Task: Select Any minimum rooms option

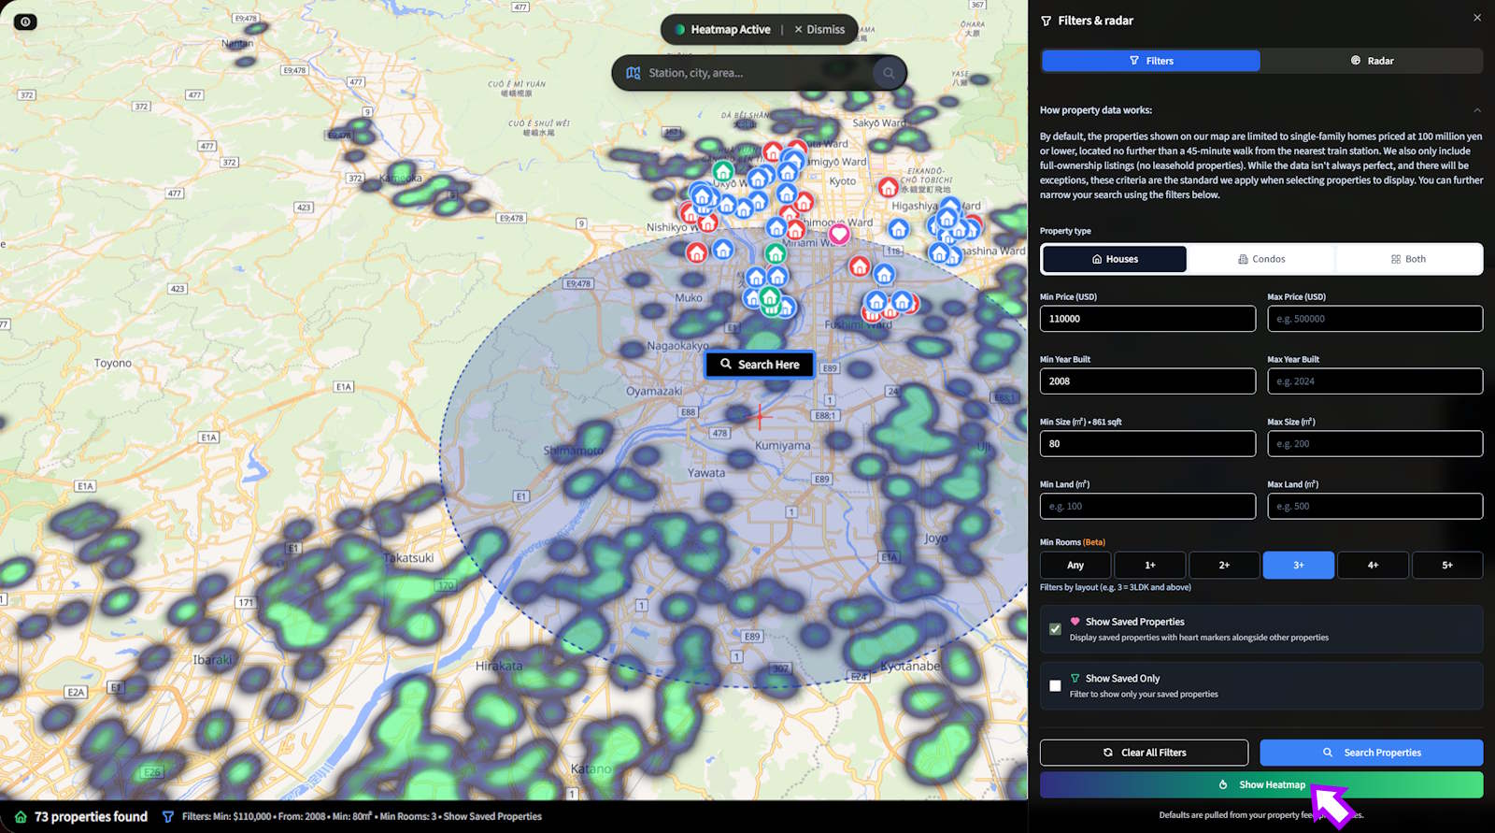Action: coord(1075,565)
